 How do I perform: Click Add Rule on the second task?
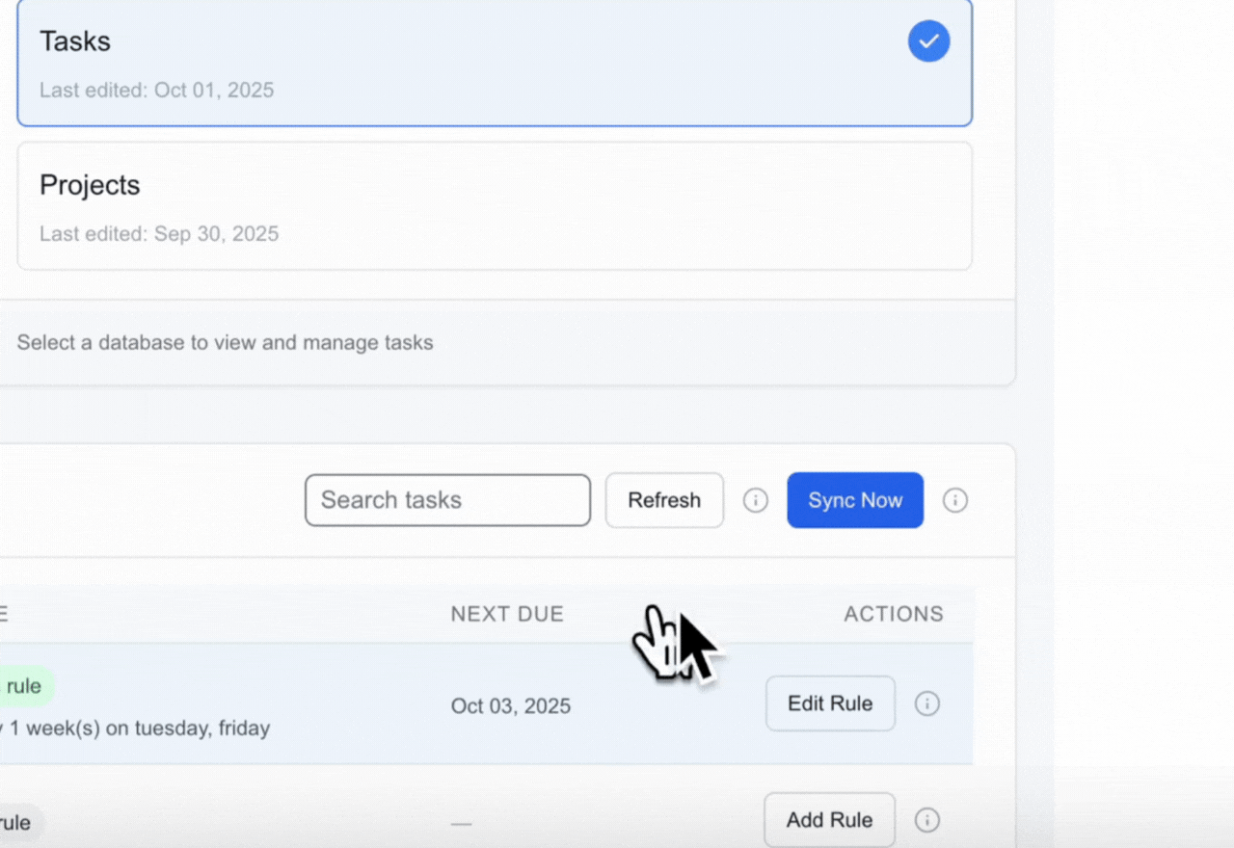pos(829,820)
